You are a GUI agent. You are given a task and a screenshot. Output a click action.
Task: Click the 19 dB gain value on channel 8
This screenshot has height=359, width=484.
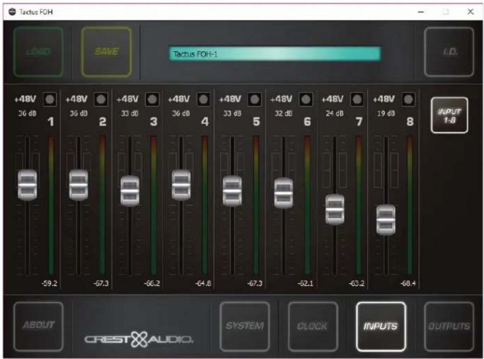click(386, 114)
